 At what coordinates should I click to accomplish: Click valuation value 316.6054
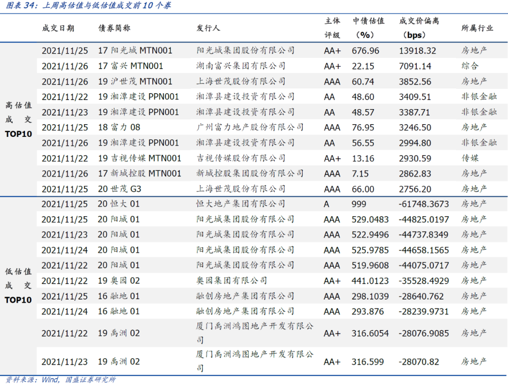[370, 333]
